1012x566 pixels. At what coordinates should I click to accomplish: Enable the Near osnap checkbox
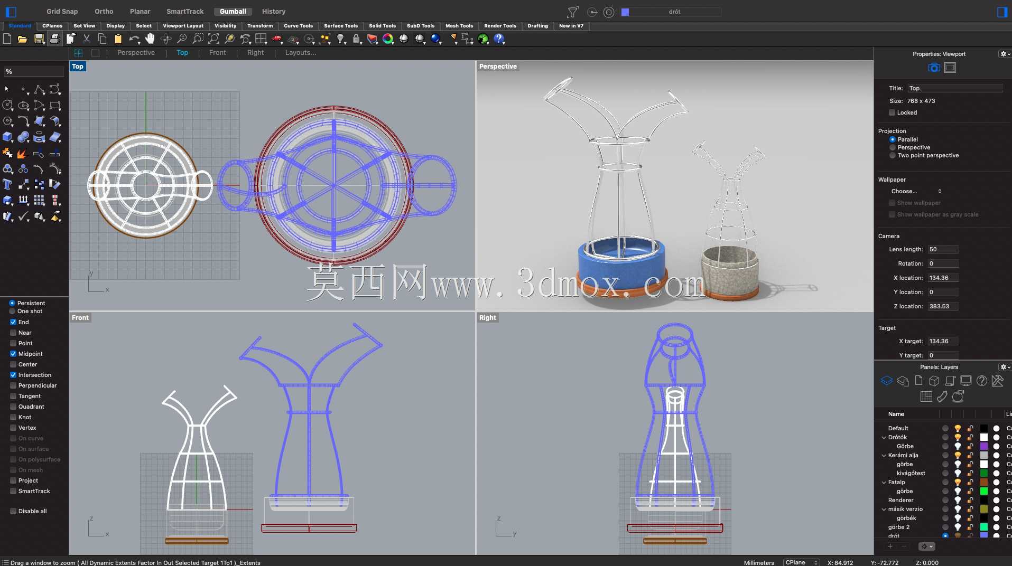[13, 333]
